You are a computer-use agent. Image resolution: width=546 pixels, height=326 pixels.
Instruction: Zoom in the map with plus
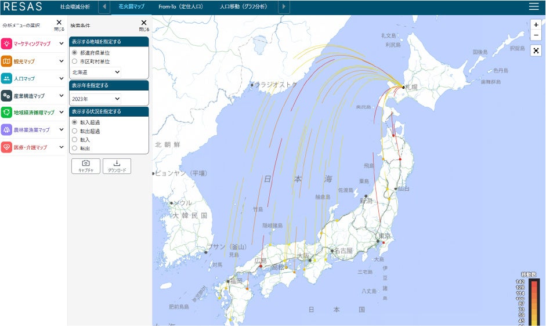coord(536,25)
